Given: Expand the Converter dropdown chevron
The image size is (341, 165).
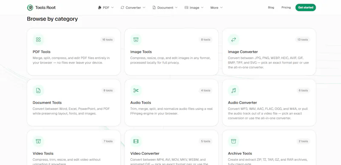Looking at the screenshot, I should [144, 8].
